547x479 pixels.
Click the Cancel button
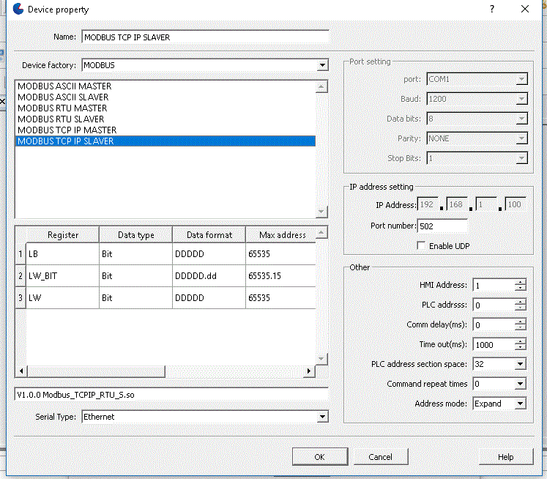click(381, 457)
